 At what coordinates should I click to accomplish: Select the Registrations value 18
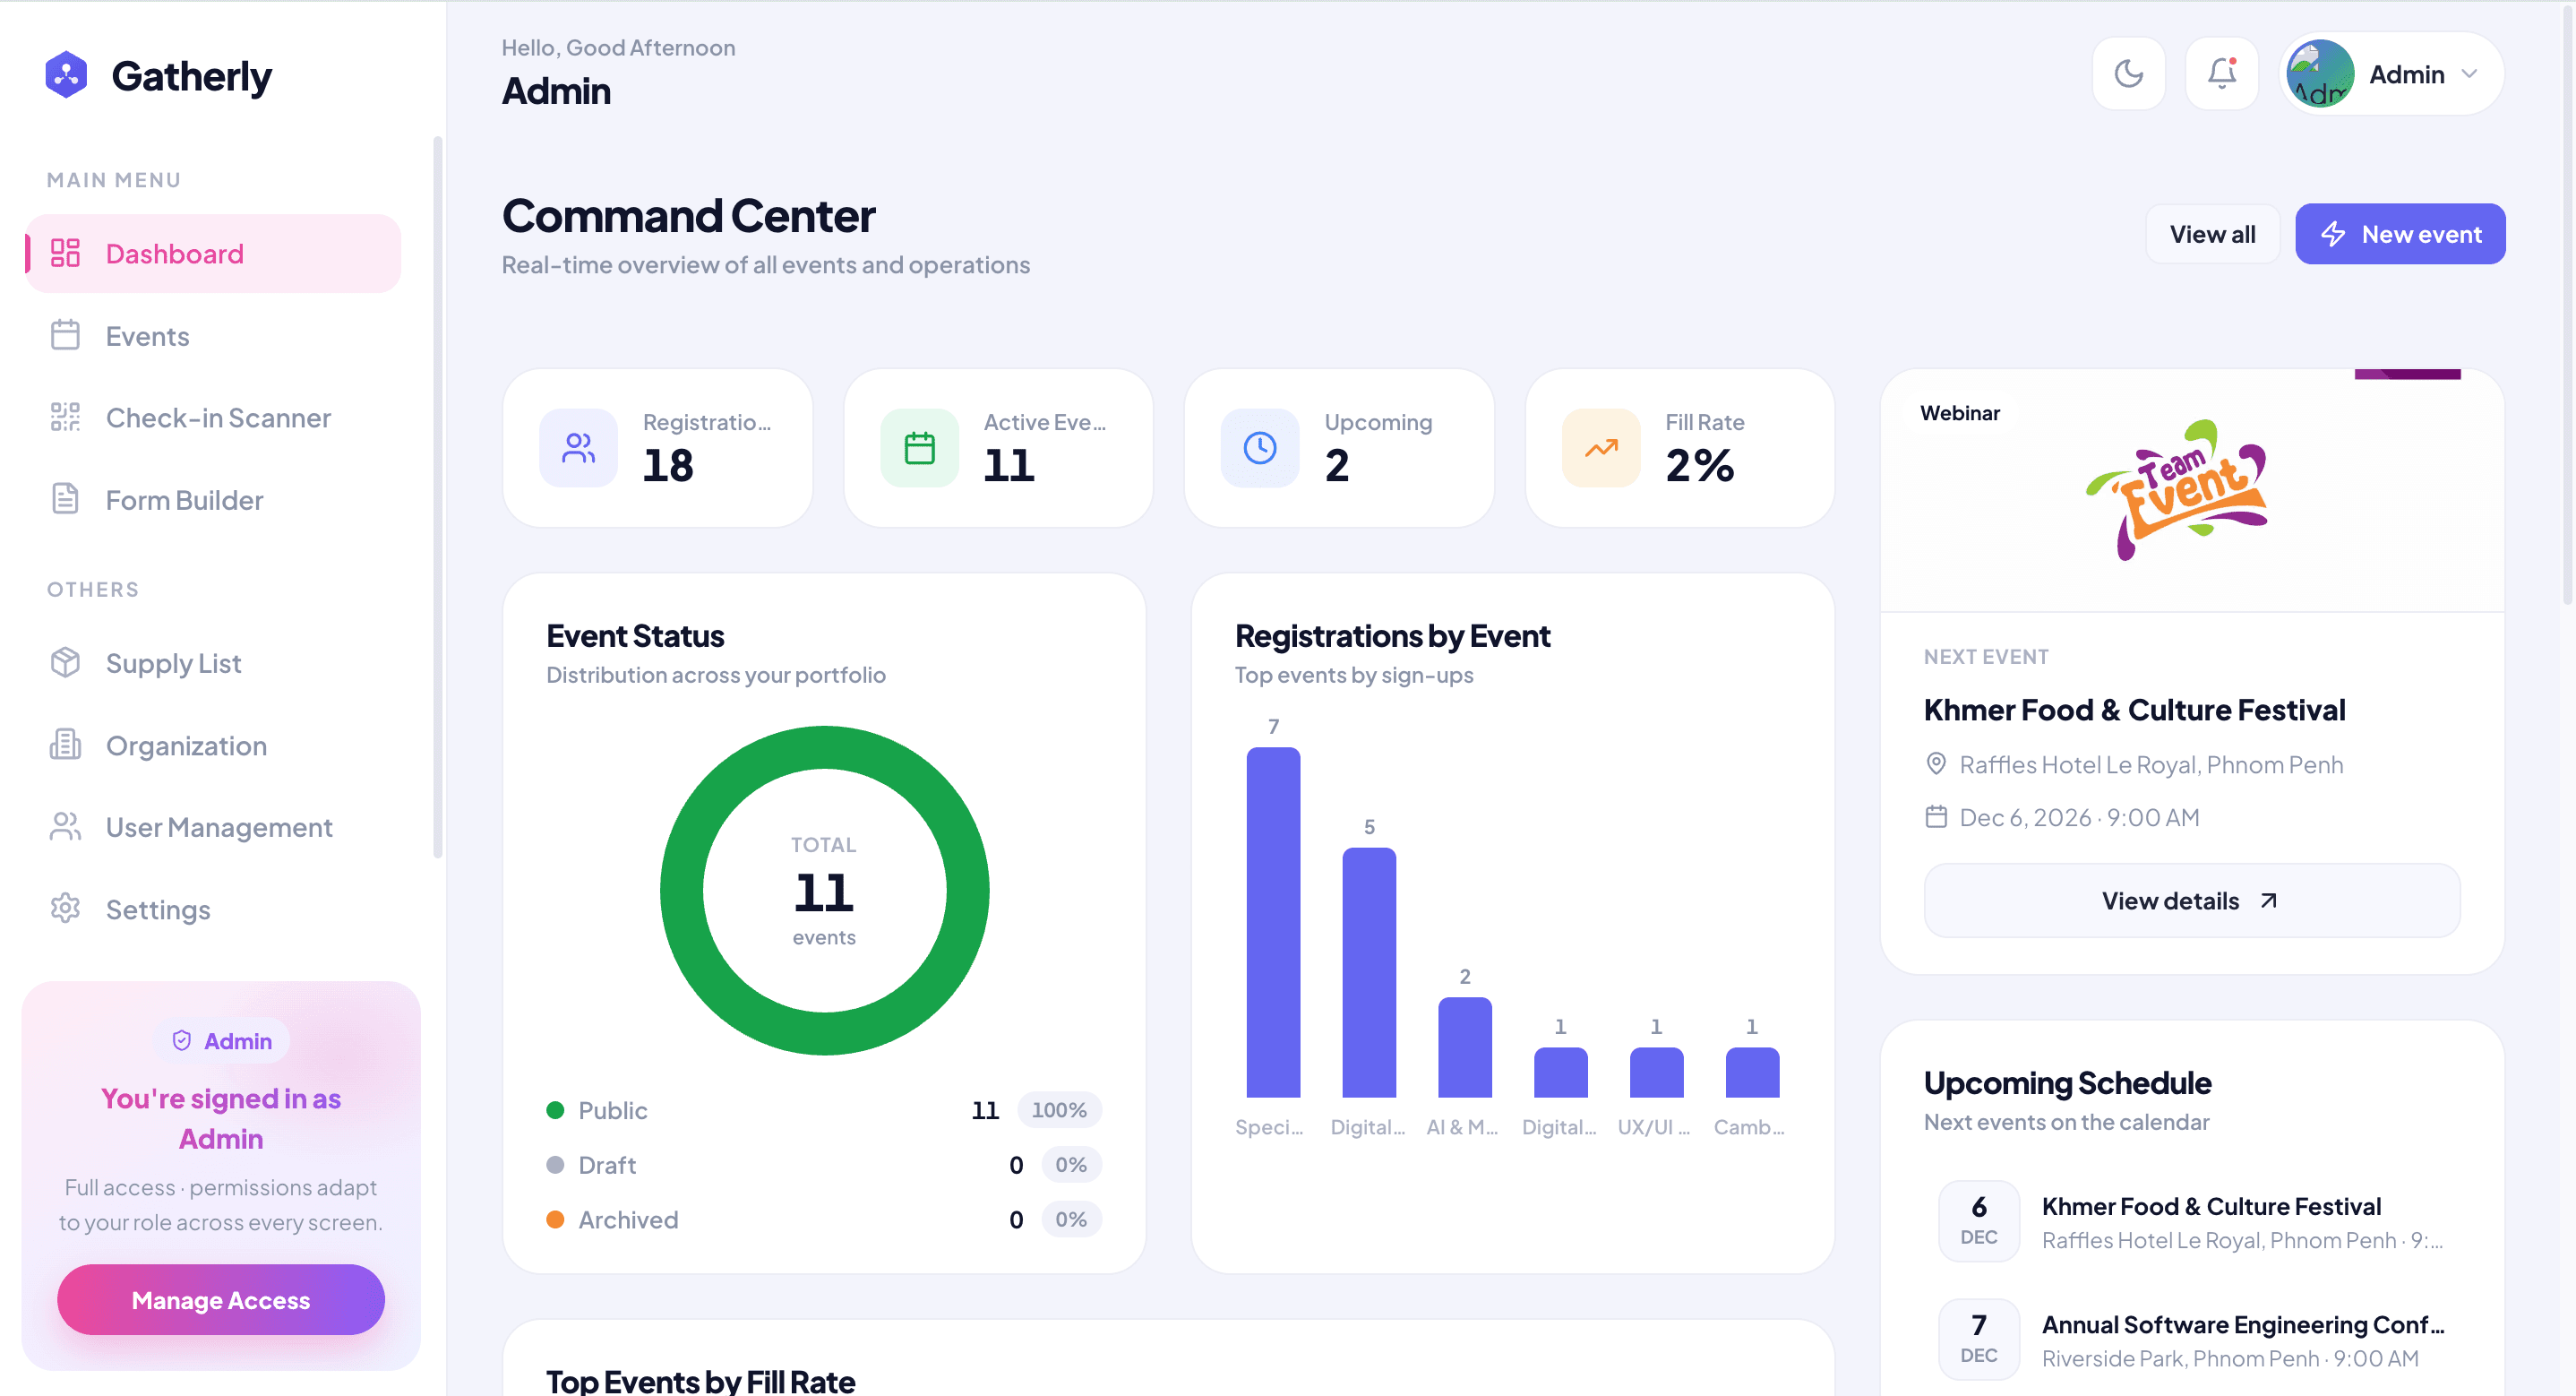click(668, 465)
